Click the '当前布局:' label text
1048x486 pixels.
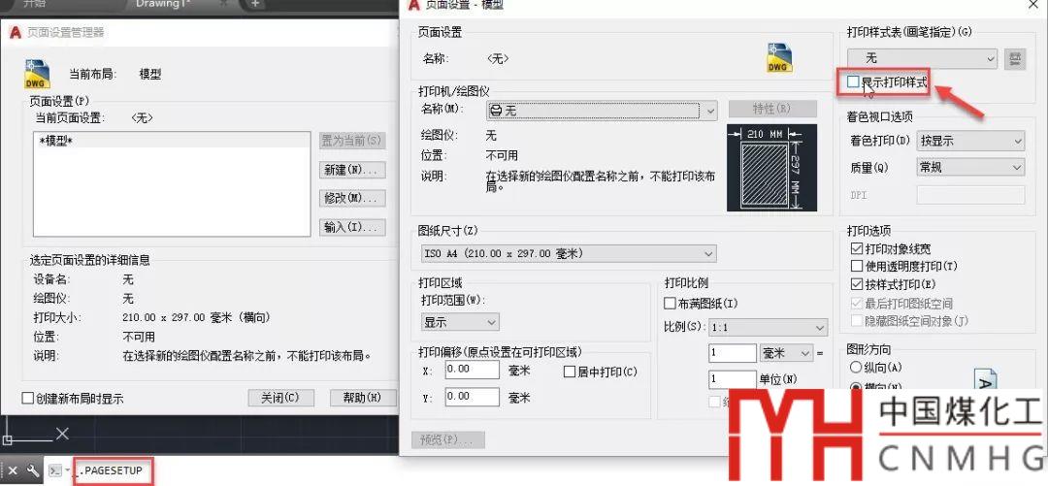click(x=93, y=74)
